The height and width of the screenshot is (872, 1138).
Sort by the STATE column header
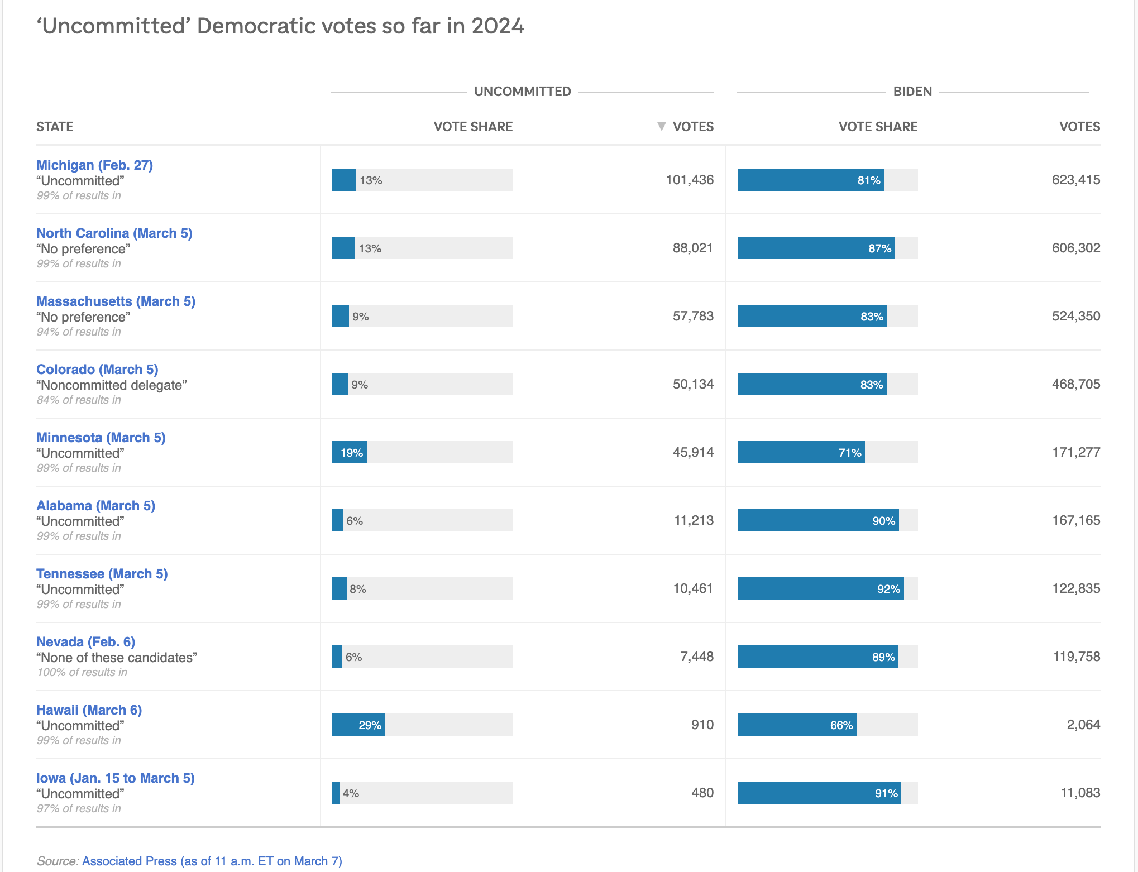pos(55,127)
